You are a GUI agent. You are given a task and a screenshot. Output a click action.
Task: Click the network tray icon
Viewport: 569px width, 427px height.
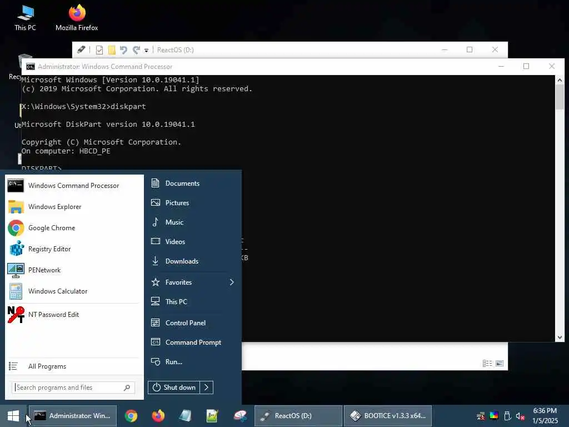(481, 416)
